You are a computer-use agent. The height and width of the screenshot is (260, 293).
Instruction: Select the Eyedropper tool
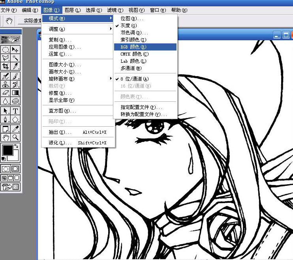(x=15, y=129)
